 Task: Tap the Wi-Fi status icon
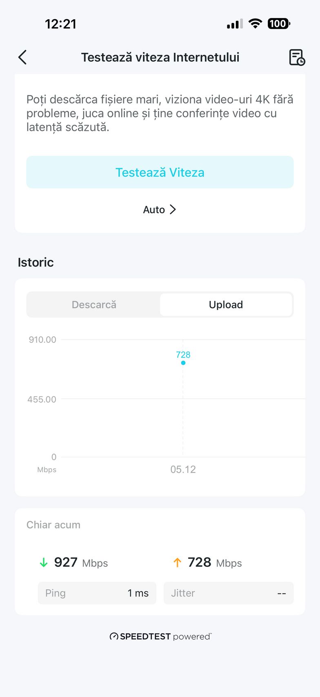255,24
